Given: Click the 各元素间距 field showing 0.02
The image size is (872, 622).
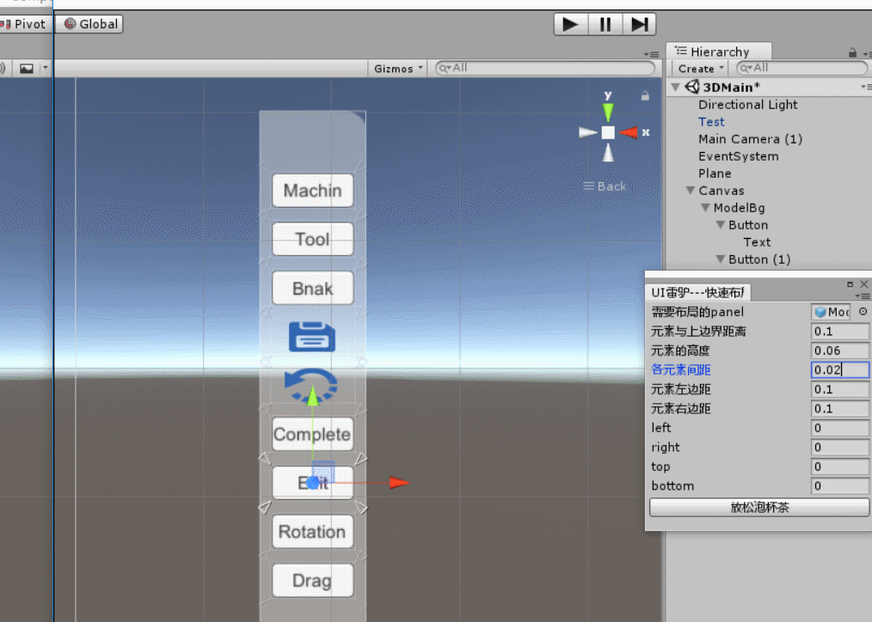Looking at the screenshot, I should (839, 370).
